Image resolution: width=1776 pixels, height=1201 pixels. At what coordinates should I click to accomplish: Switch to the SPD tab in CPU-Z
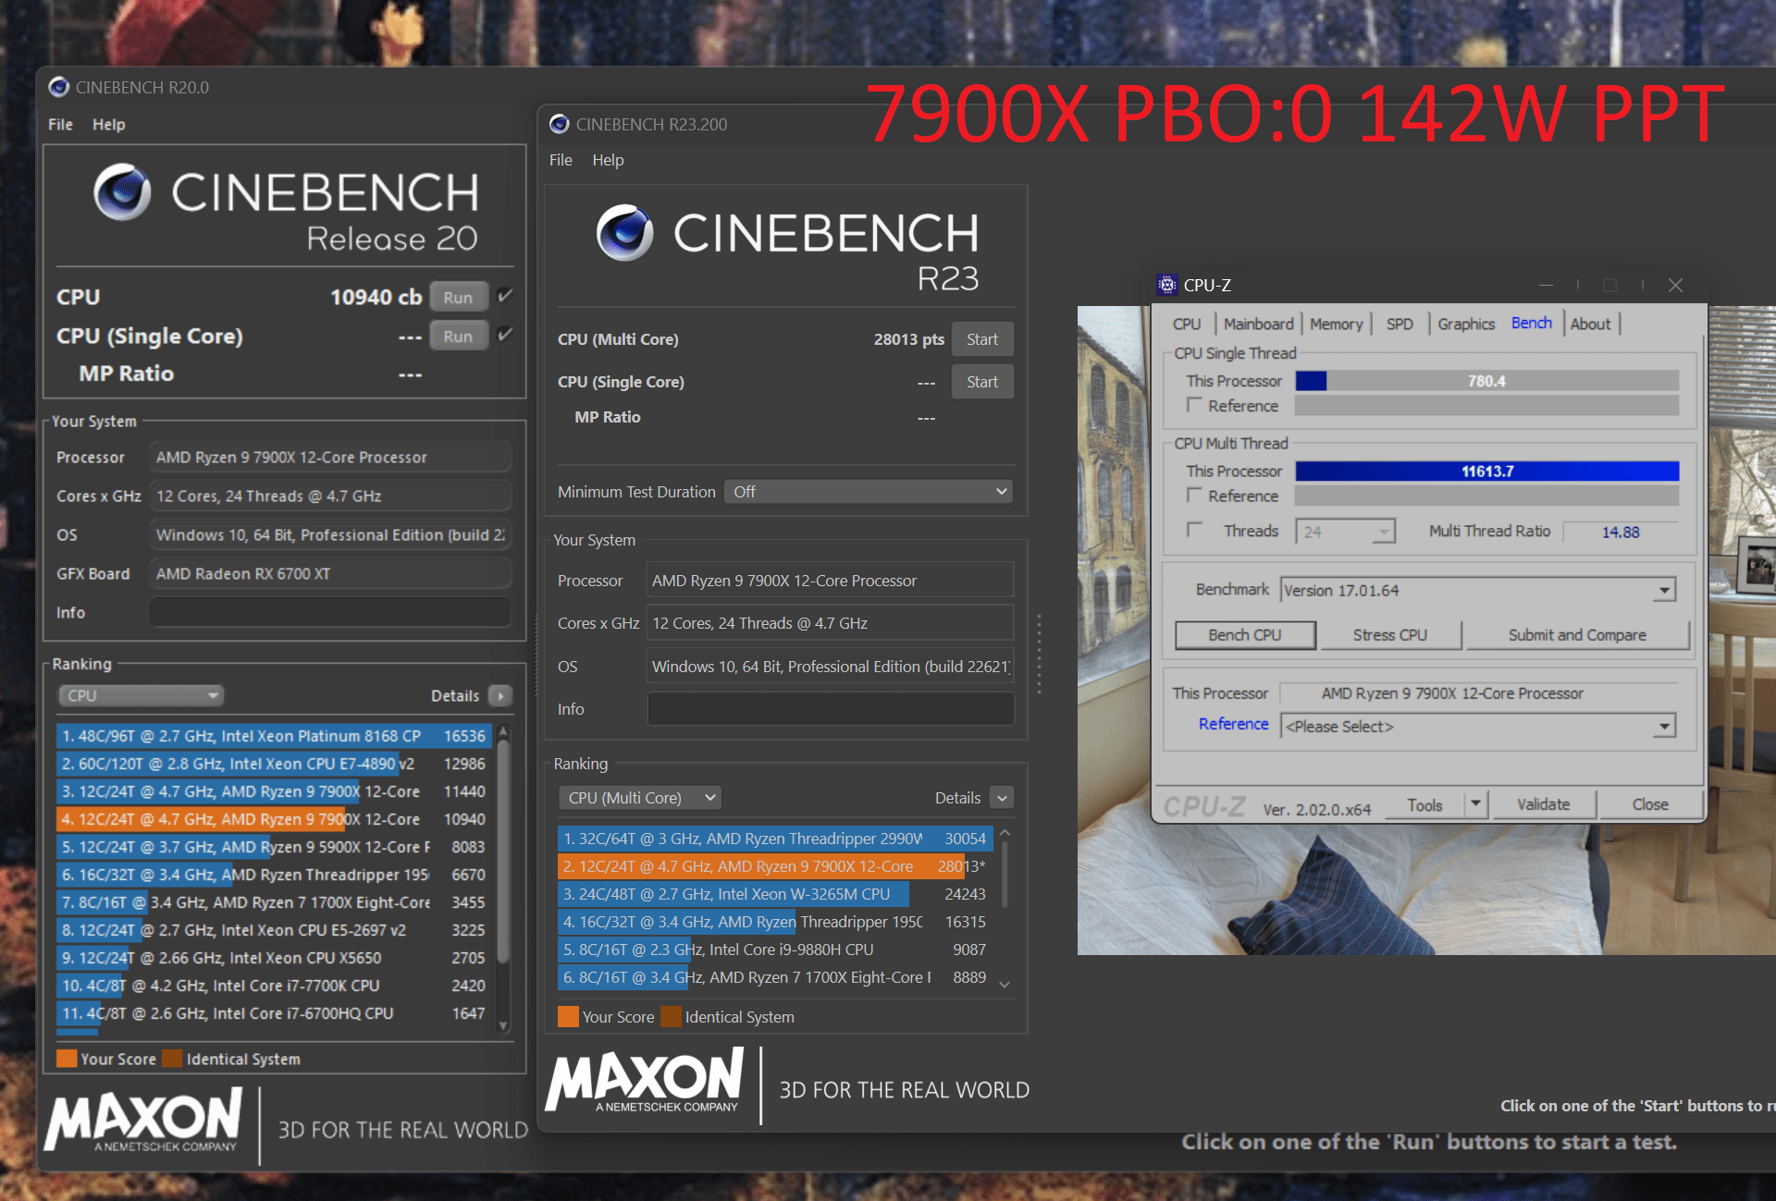1400,324
